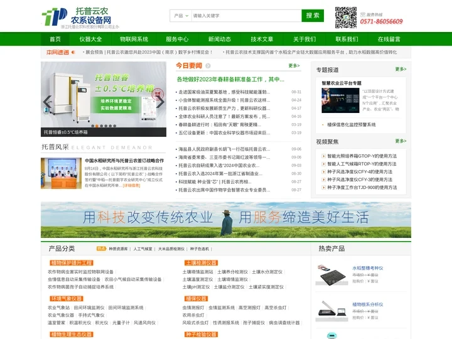Open the 种子色选机 hot link
Image resolution: width=452 pixels, height=339 pixels.
pos(200,249)
